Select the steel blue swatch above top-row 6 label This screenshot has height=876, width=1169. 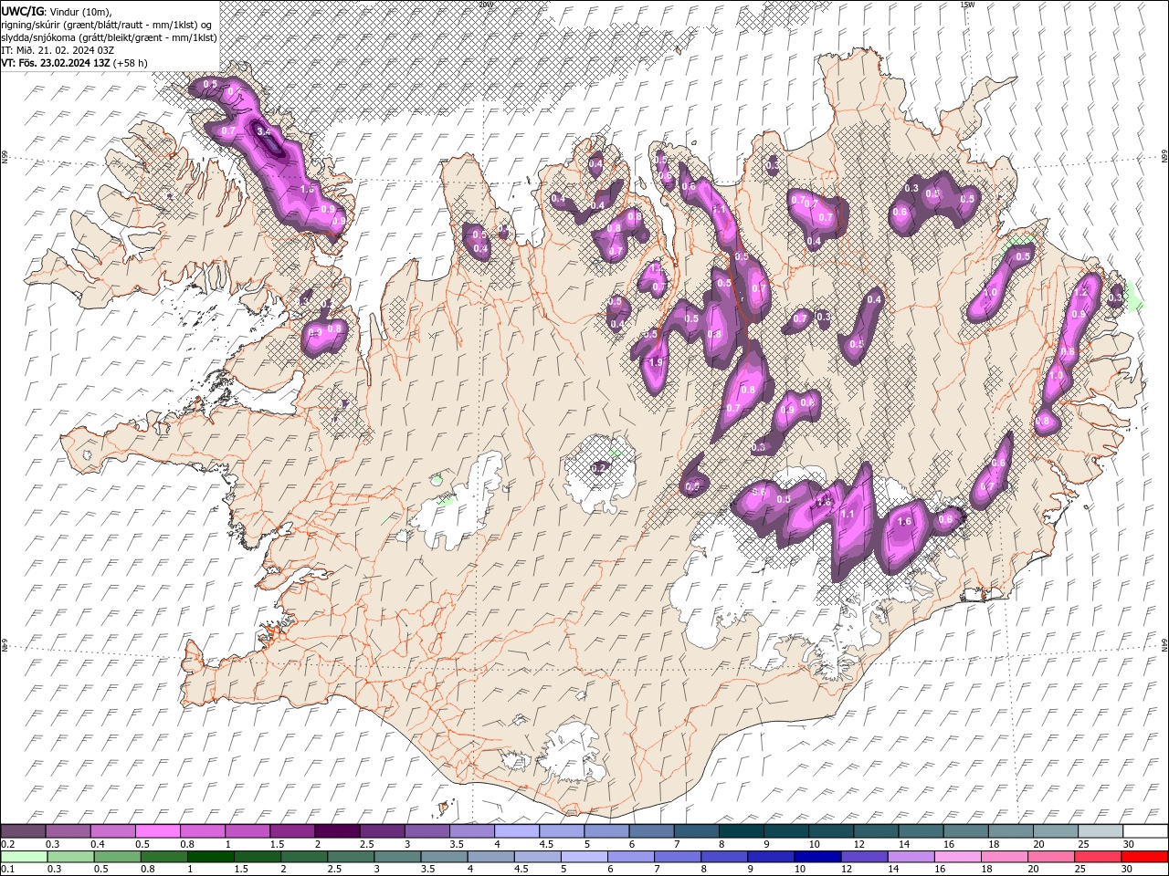[x=652, y=831]
